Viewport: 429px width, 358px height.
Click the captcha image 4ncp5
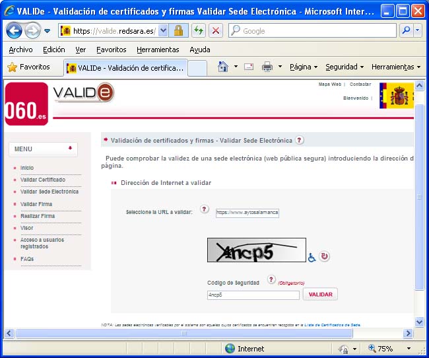pos(256,250)
